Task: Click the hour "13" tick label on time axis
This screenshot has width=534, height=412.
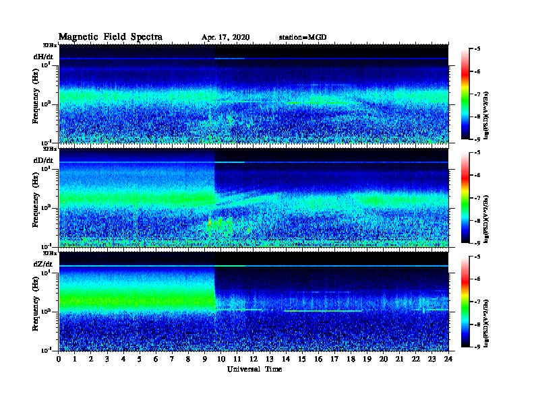Action: (x=270, y=359)
